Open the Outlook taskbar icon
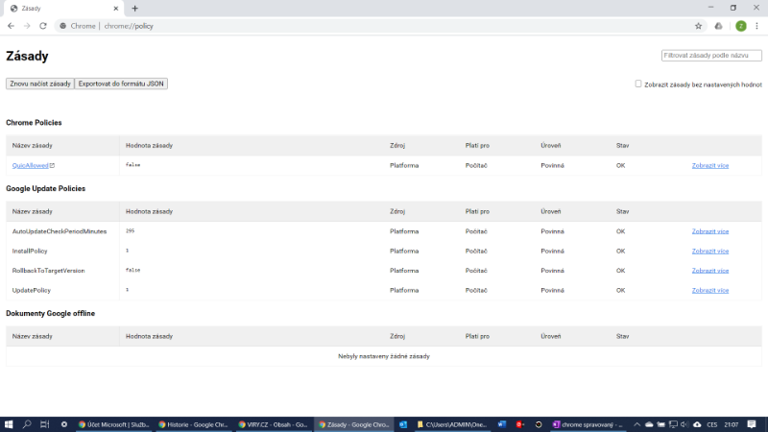The width and height of the screenshot is (768, 432). pos(403,424)
